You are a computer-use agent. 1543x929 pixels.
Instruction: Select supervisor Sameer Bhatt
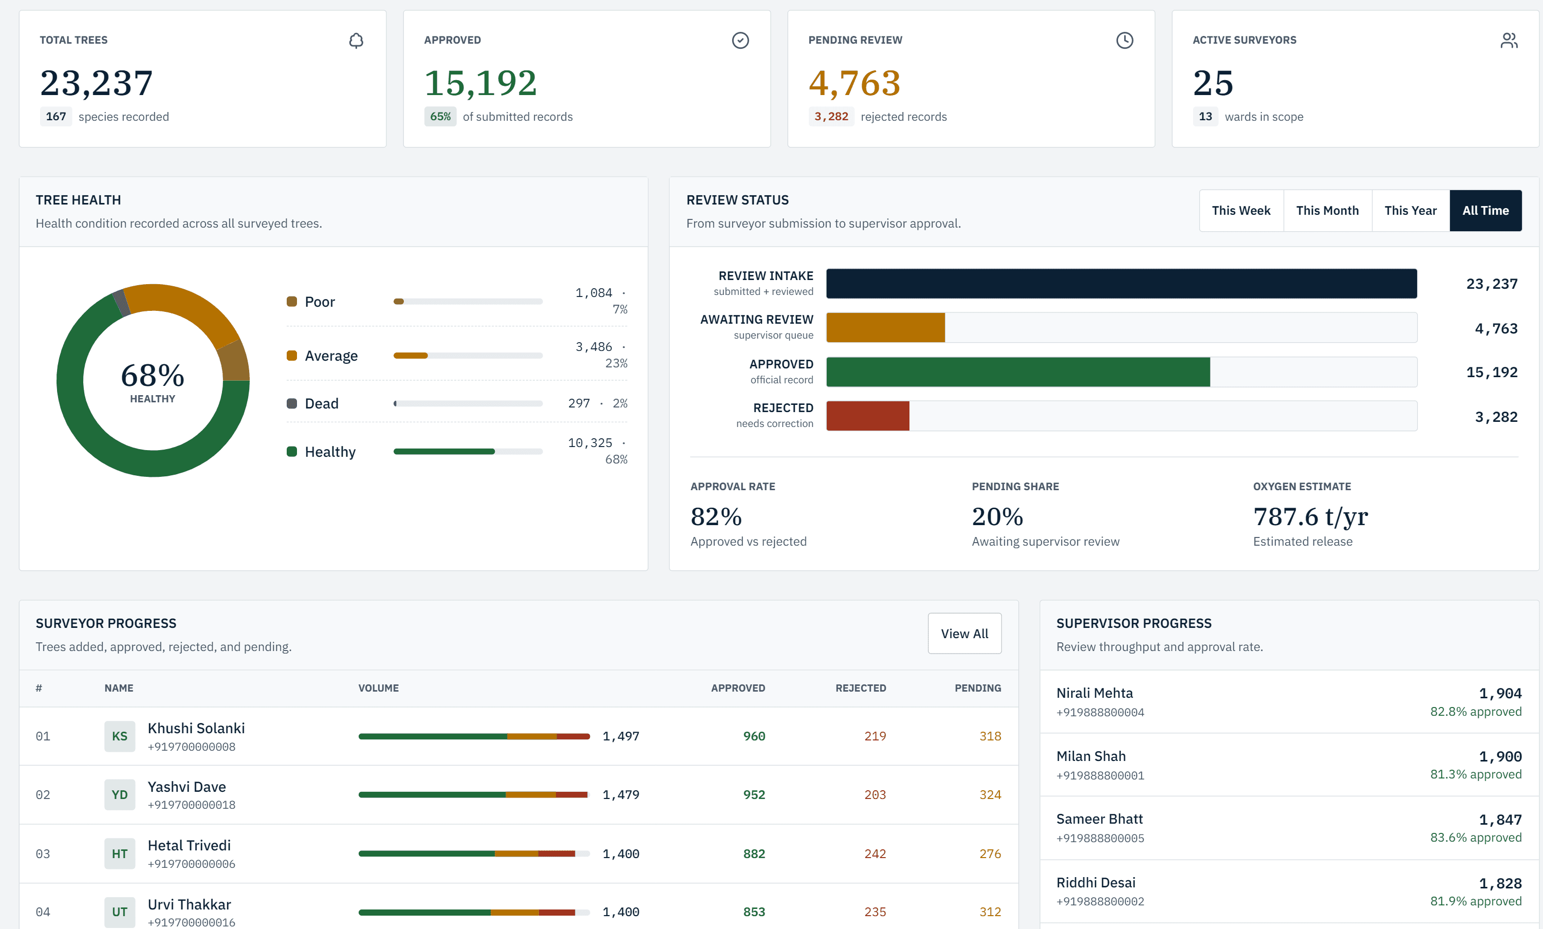1289,828
